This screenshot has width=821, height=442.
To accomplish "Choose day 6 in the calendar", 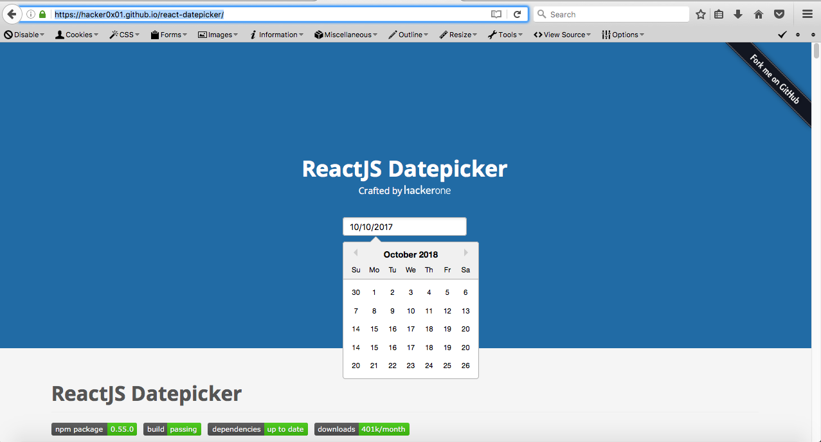I will [x=465, y=292].
